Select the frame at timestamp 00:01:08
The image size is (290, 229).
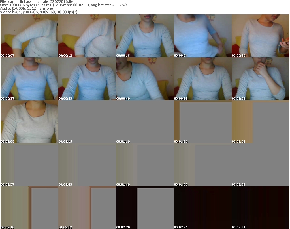[29, 122]
